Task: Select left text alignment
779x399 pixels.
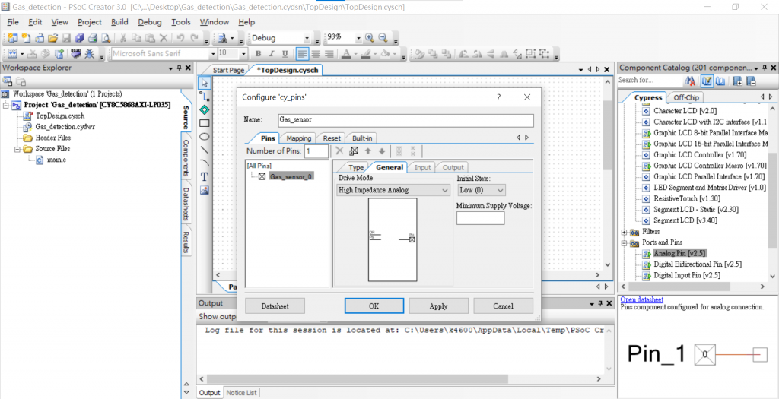Action: [302, 54]
